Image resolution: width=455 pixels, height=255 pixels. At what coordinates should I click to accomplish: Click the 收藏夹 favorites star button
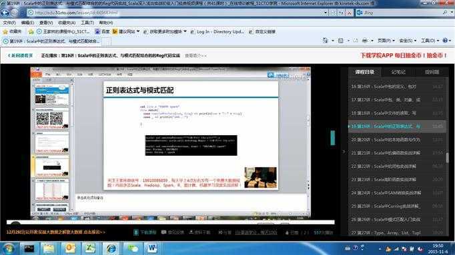point(12,31)
